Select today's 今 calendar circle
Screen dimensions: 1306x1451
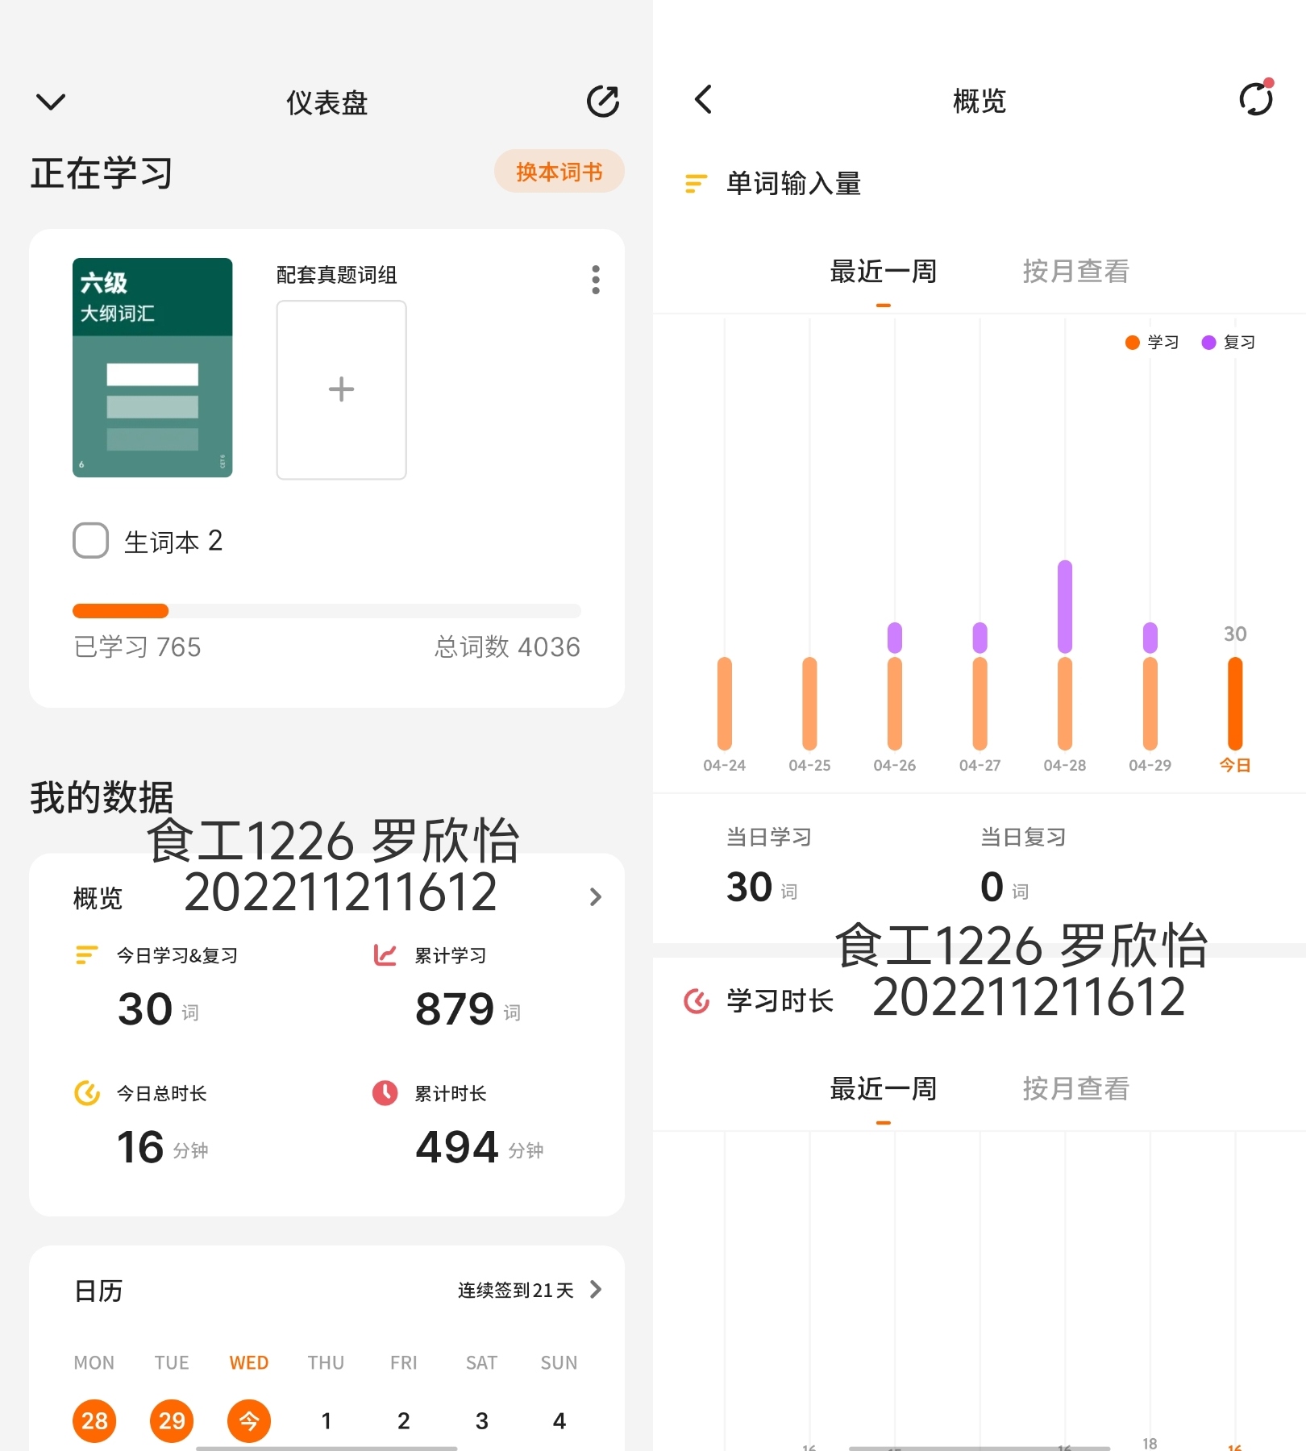[249, 1420]
